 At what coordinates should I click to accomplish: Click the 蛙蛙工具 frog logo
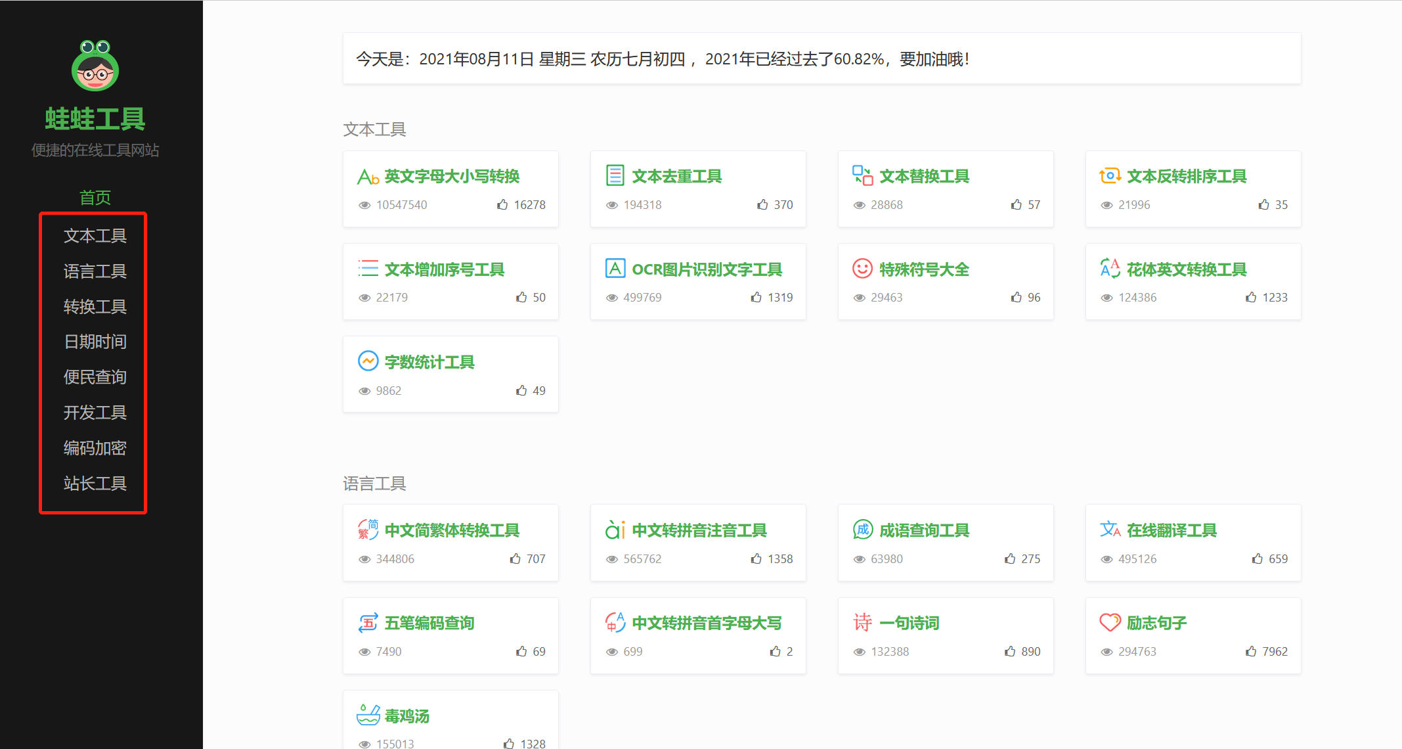coord(96,66)
